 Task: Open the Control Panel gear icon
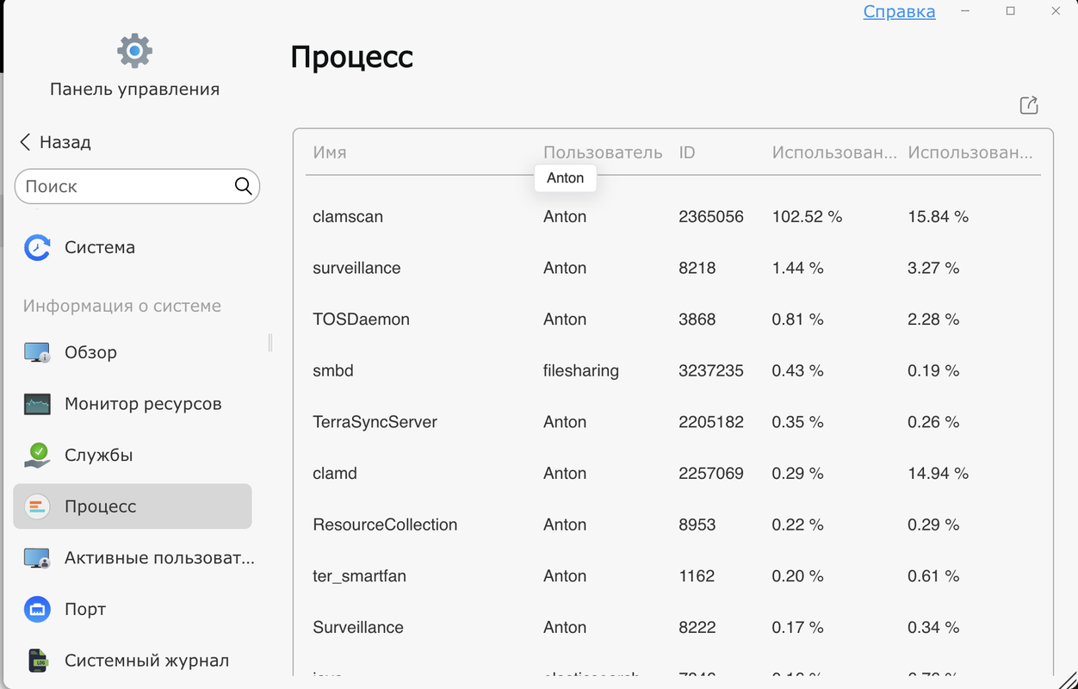pyautogui.click(x=134, y=51)
